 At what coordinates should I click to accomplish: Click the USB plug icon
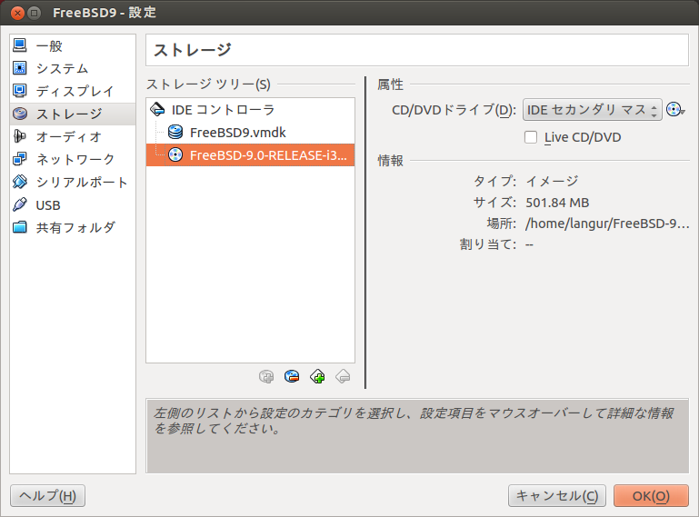[x=20, y=204]
